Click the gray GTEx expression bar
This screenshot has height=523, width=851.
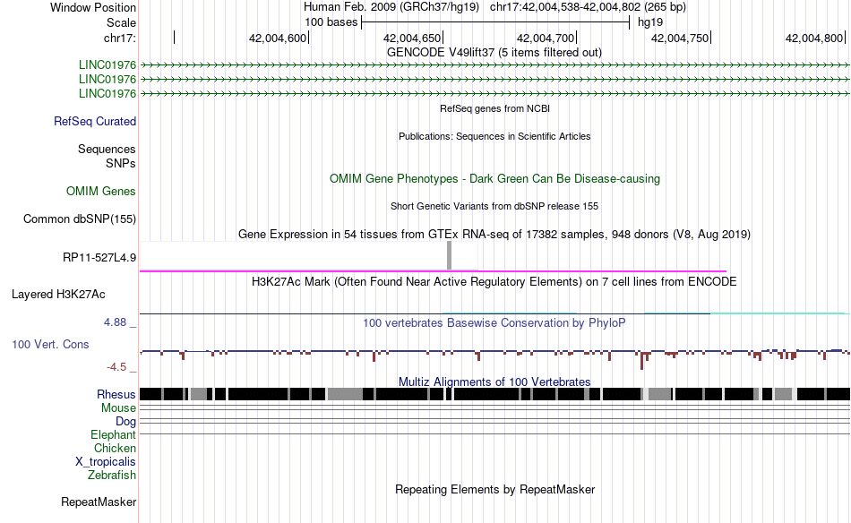tap(449, 255)
